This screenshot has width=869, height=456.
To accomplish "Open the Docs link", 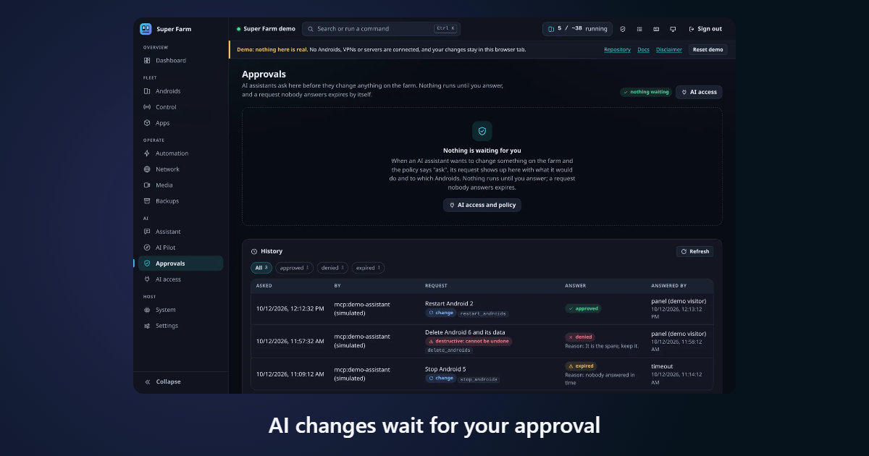I will click(643, 50).
